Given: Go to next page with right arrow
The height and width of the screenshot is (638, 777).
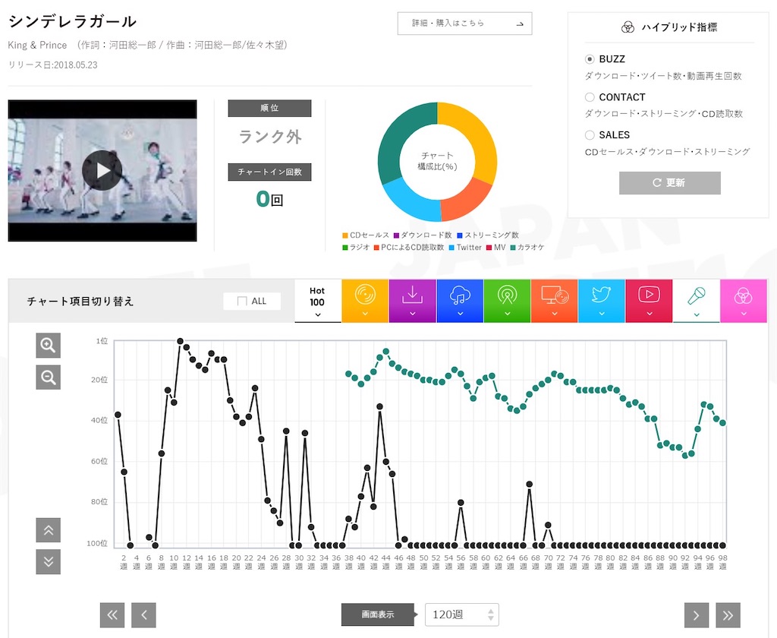Looking at the screenshot, I should [x=697, y=615].
